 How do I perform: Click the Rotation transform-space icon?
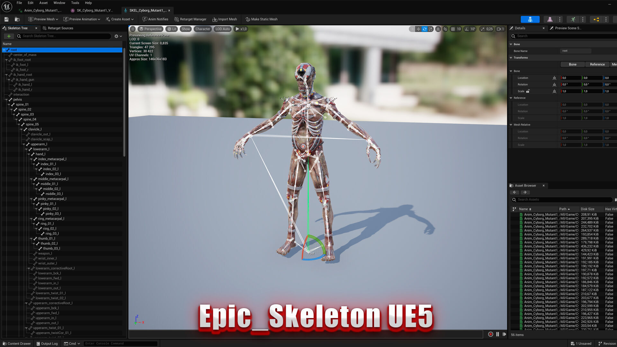pyautogui.click(x=554, y=85)
